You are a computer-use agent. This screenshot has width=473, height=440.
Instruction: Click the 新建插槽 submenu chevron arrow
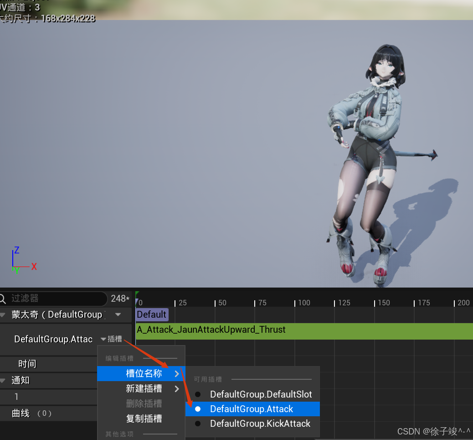[x=177, y=389]
